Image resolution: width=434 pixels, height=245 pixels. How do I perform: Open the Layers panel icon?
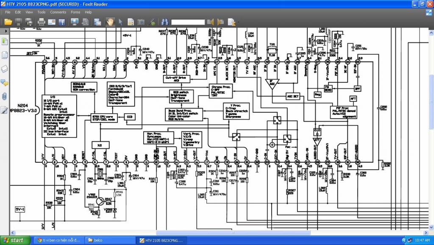(5, 69)
